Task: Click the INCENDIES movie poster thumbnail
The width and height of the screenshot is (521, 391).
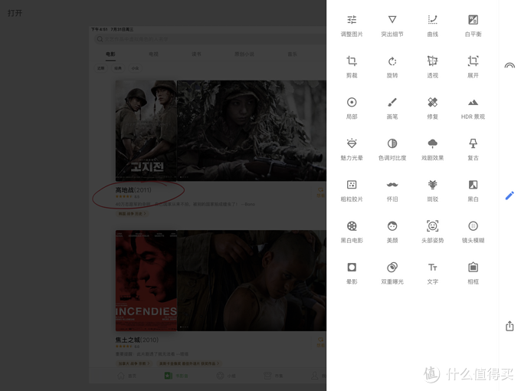Action: click(146, 281)
